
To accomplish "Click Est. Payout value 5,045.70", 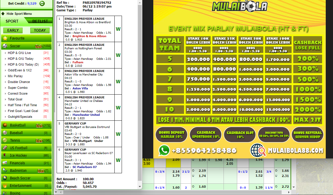I will pyautogui.click(x=90, y=187).
